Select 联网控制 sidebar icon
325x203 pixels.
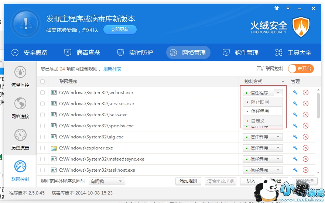click(20, 171)
